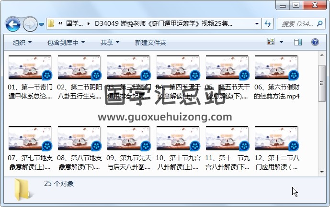This screenshot has height=207, width=330.
Task: Select the 国学... breadcrumb segment
Action: point(74,23)
